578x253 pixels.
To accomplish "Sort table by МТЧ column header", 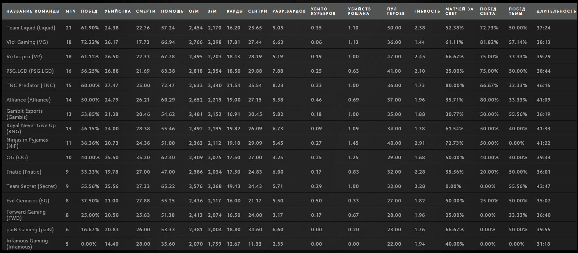I will [x=71, y=11].
